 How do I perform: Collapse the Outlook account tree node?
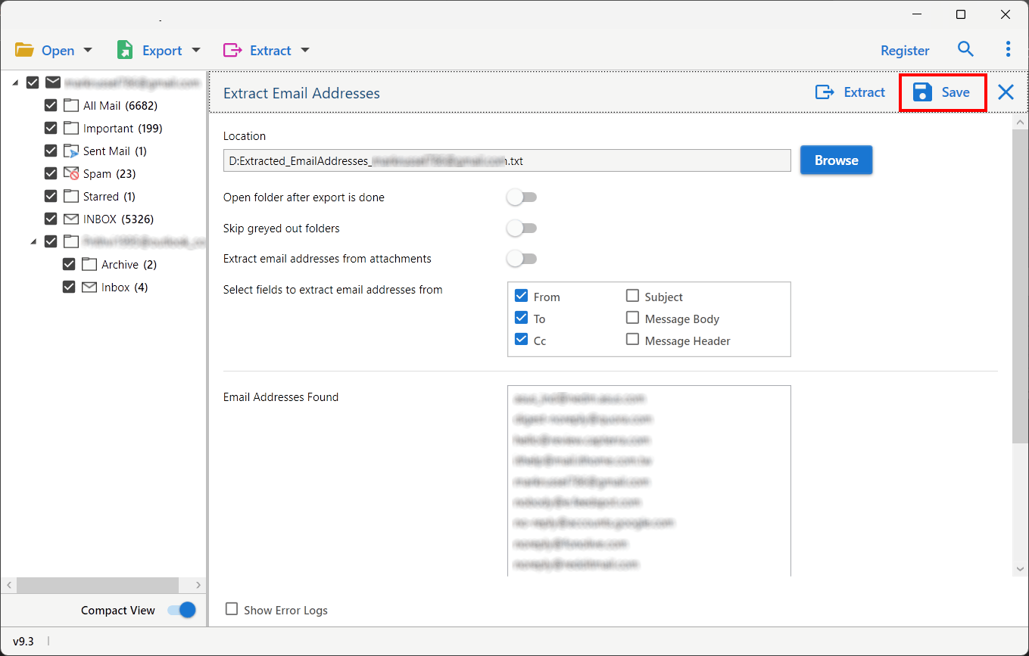click(33, 242)
